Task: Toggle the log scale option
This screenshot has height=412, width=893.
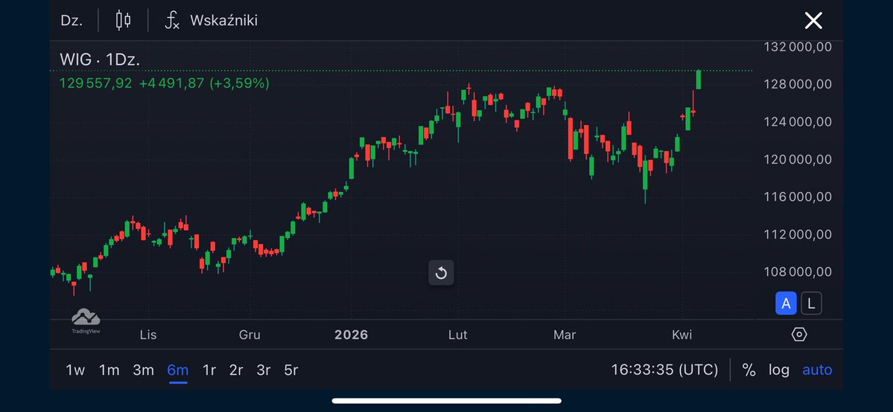Action: click(779, 370)
